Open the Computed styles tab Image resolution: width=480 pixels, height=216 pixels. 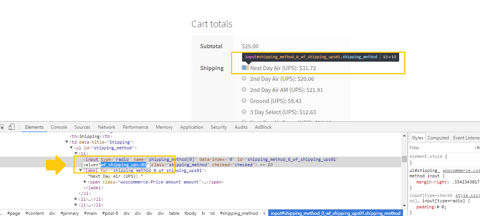tap(438, 138)
